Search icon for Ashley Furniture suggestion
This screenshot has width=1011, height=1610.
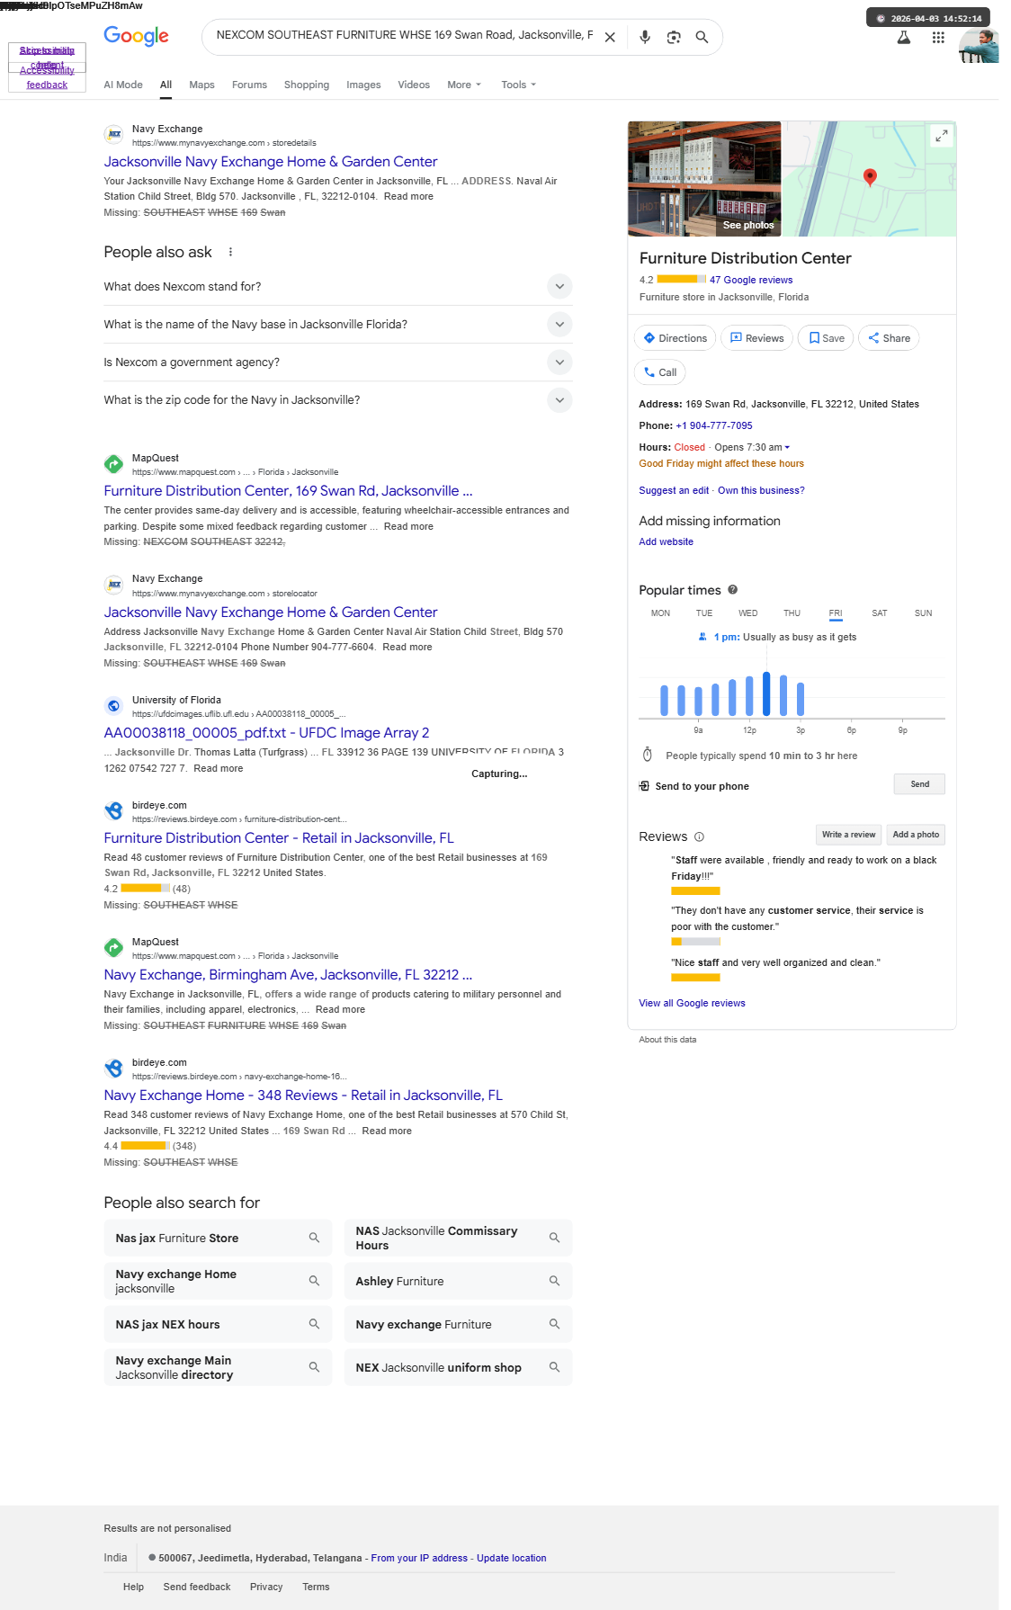point(554,1281)
